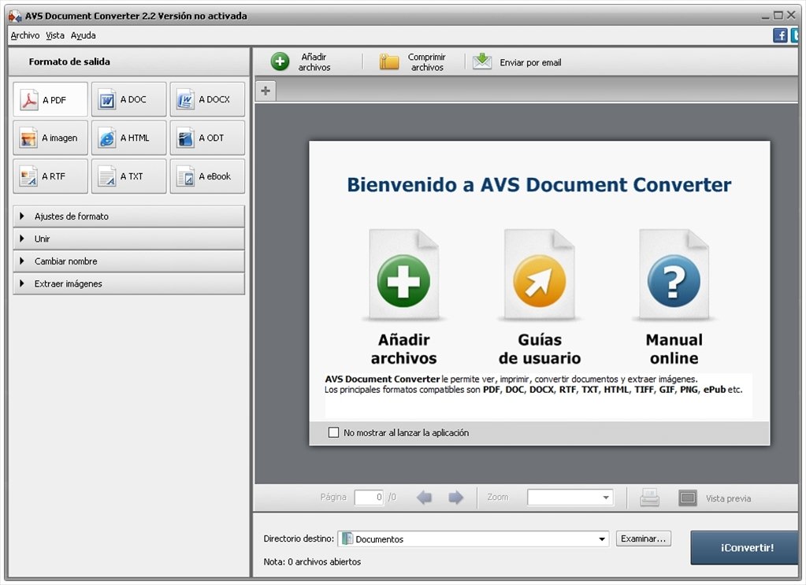The height and width of the screenshot is (585, 806).
Task: Click the Bienvenido a AVS Document Converter title
Action: pyautogui.click(x=539, y=185)
